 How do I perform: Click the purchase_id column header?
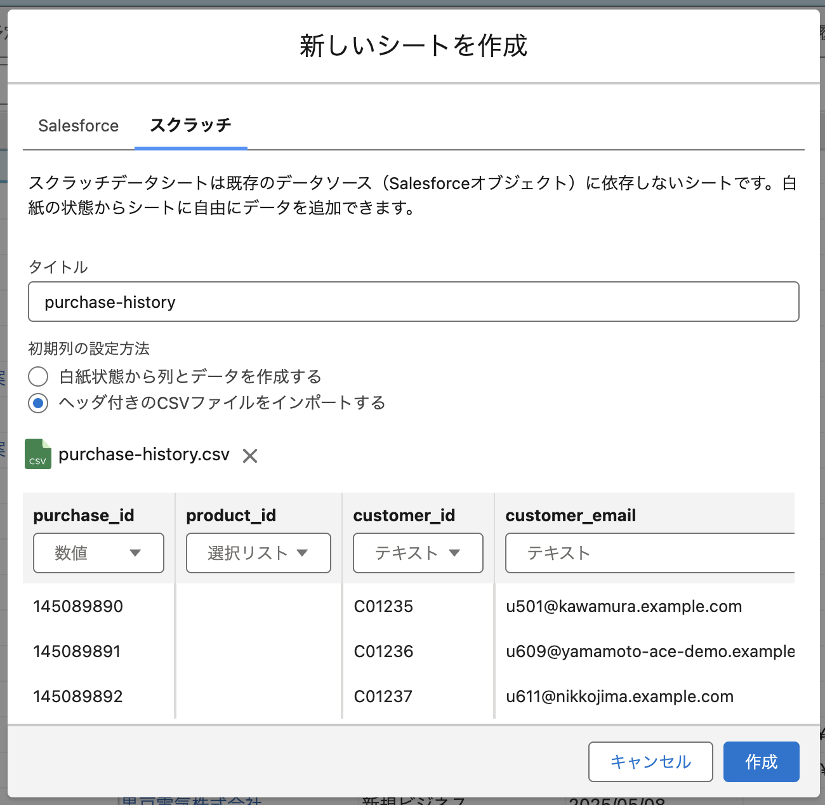84,516
